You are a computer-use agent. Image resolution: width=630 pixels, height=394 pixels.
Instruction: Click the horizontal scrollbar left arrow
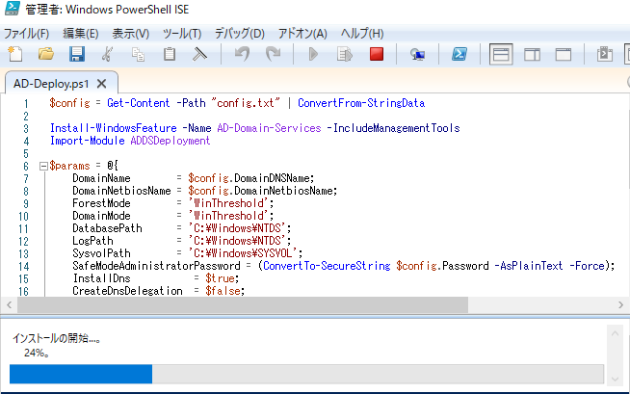(9, 305)
